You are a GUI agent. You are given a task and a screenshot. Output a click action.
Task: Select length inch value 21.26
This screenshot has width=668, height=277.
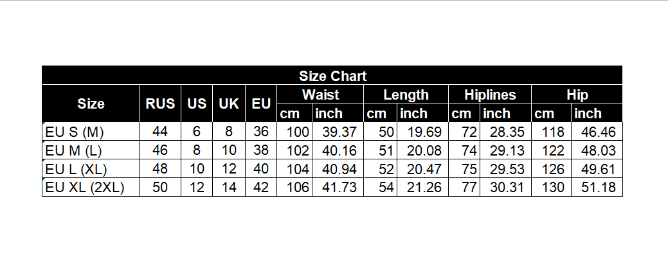(x=422, y=188)
